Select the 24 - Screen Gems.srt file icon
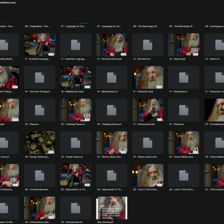 pyautogui.click(x=76, y=143)
